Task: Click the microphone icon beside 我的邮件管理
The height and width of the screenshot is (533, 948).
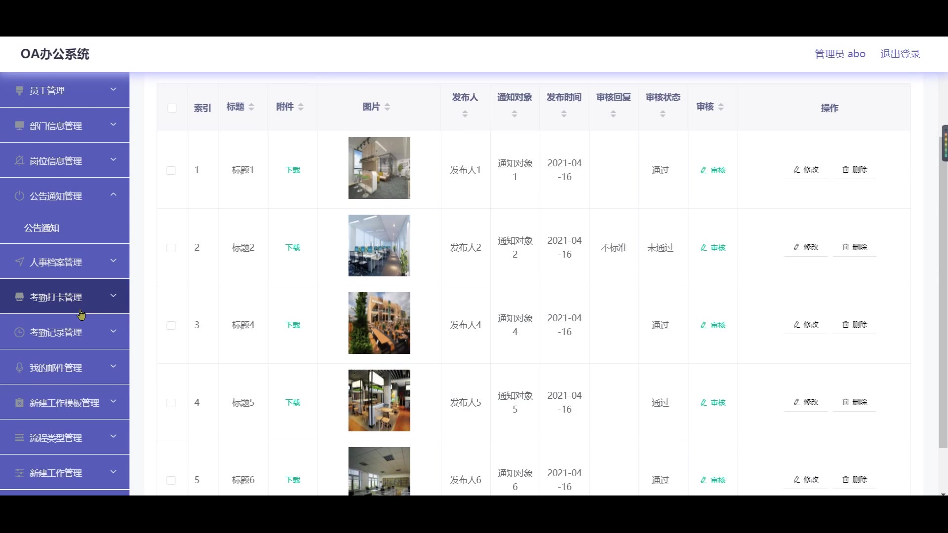Action: click(19, 368)
